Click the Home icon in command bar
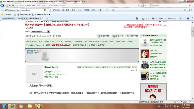Image resolution: width=194 pixels, height=109 pixels. point(137,18)
